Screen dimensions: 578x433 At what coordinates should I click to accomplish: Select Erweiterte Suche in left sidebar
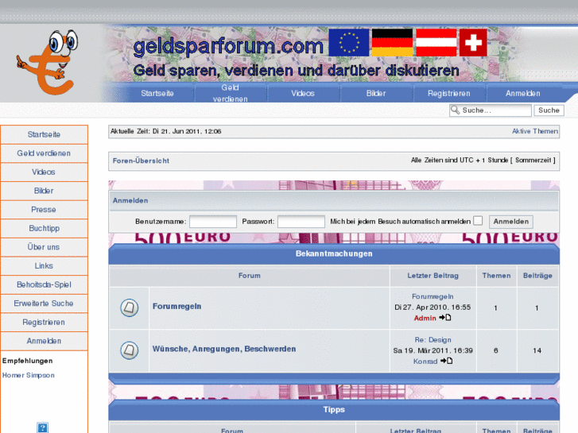pyautogui.click(x=44, y=303)
